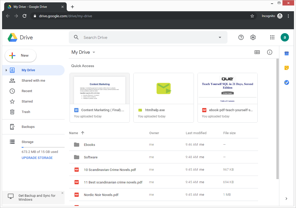Open Google Keep lightbulb icon
296x208 pixels.
coord(287,68)
